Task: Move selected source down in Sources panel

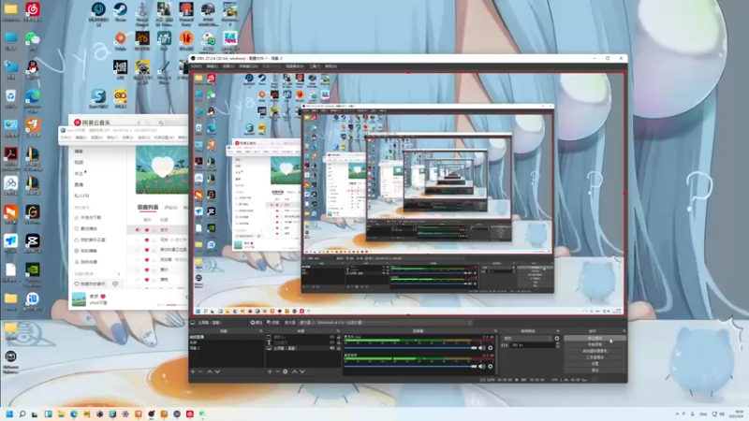Action: coord(302,371)
